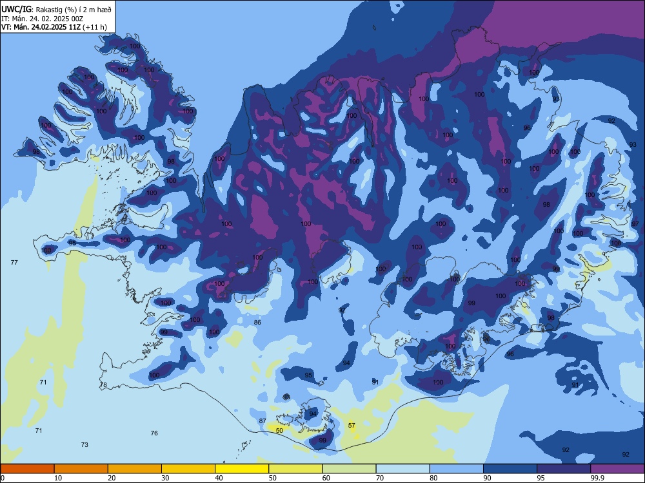Viewport: 645px width, 483px height.
Task: Click the '78' humidity value on the southwest coast
Action: coord(103,385)
